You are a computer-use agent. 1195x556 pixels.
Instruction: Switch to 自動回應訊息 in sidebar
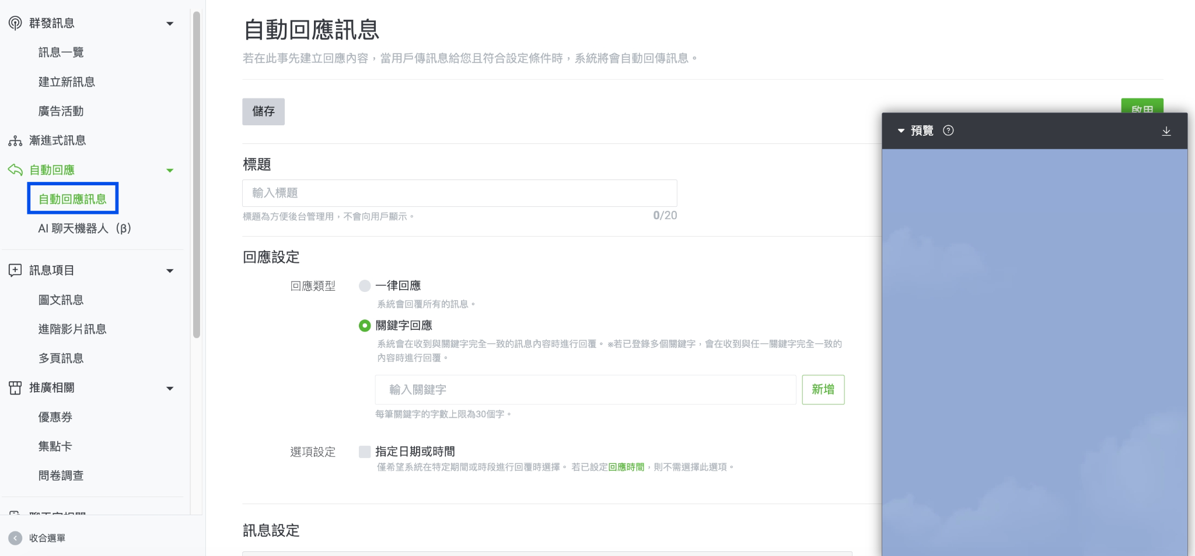(x=72, y=198)
